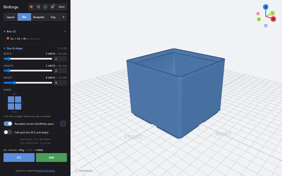
Task: Click the Reset button
Action: click(62, 7)
